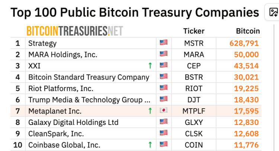Click the Japan flag beside Metaplanet Inc.
279x151 pixels.
click(164, 111)
